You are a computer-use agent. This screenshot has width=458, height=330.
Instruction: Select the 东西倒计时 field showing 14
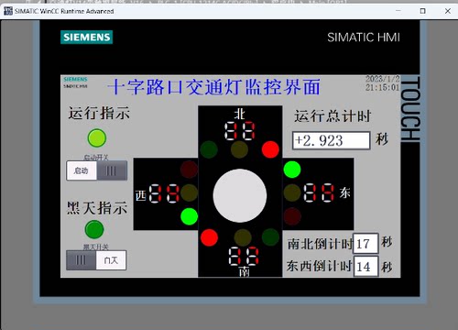pyautogui.click(x=365, y=267)
